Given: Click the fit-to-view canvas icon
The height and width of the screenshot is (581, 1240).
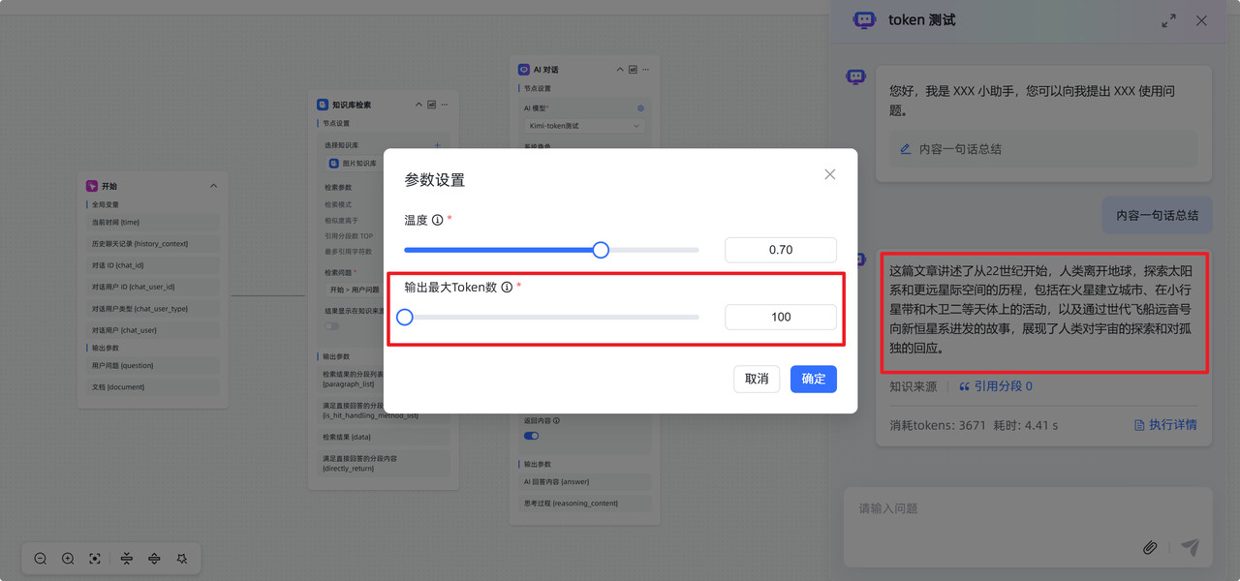Looking at the screenshot, I should pyautogui.click(x=95, y=559).
